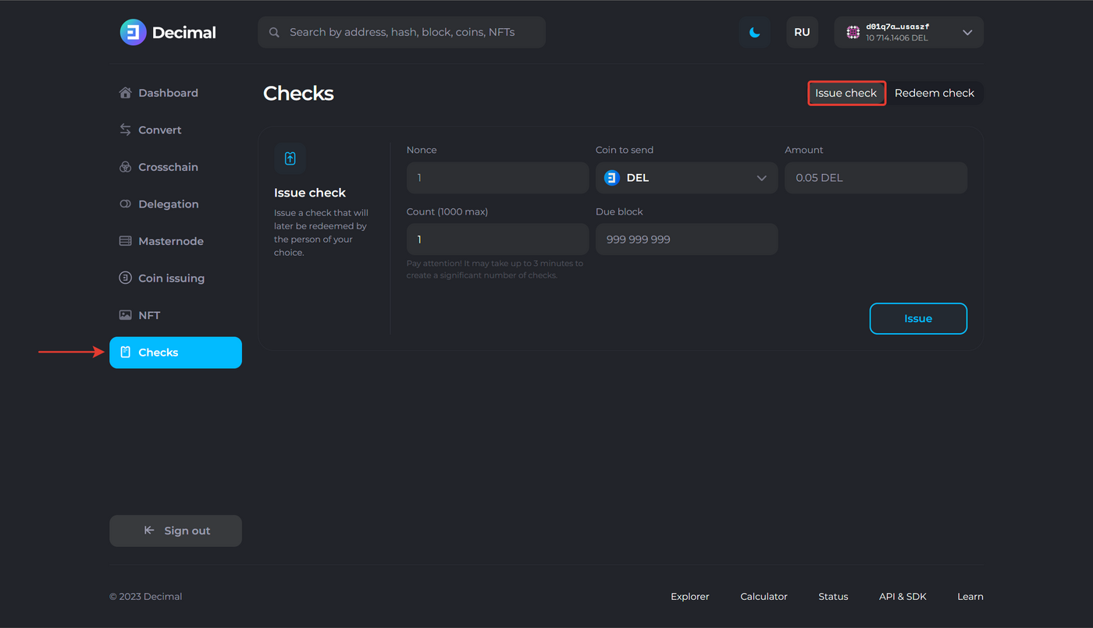This screenshot has height=628, width=1093.
Task: Open the API & SDK link
Action: pos(903,597)
